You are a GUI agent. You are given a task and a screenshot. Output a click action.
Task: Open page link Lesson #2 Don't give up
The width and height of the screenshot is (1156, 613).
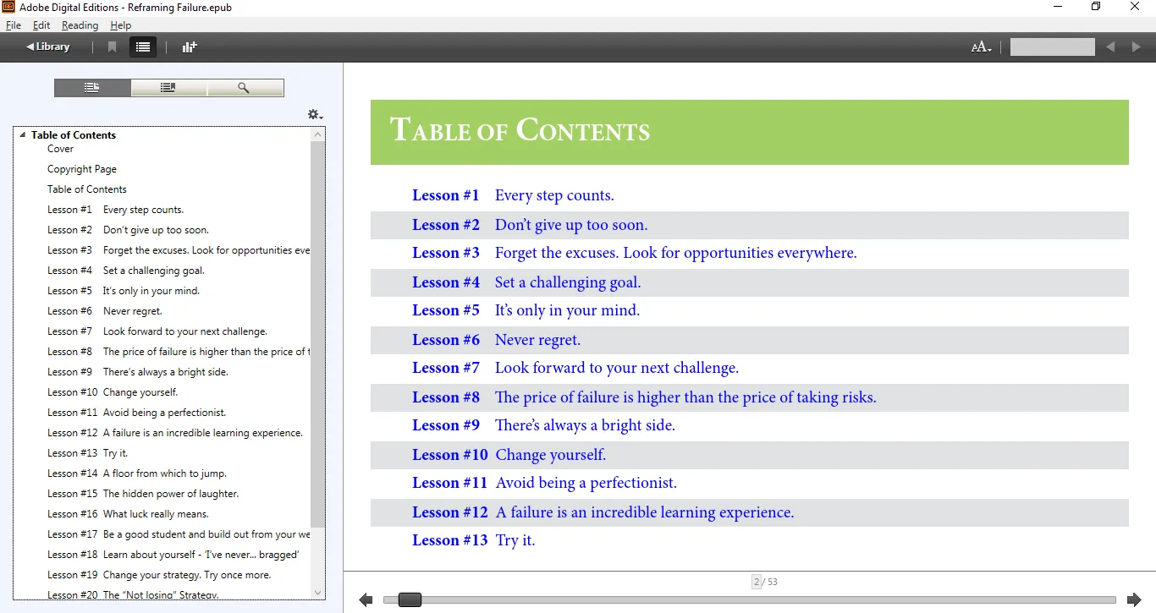(530, 225)
